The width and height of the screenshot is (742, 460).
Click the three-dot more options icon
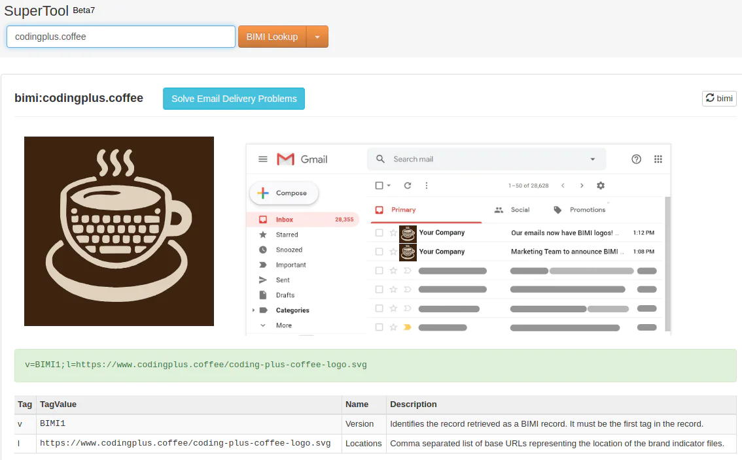(x=427, y=186)
